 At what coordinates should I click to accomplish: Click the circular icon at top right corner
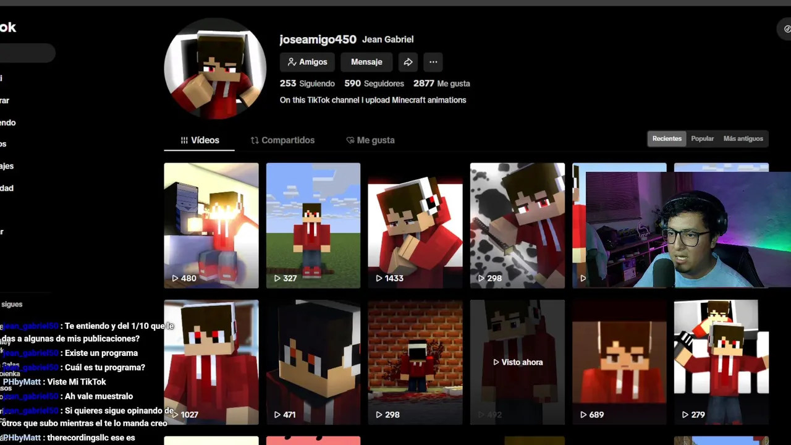785,28
